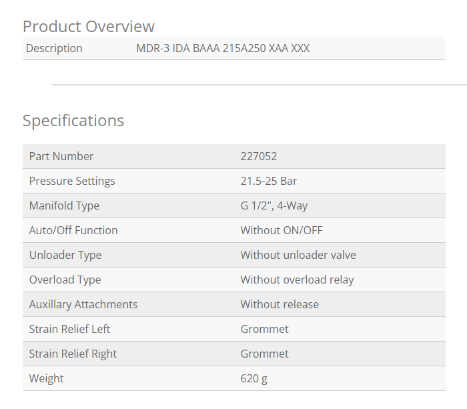Click the Pressure Settings label

(72, 181)
